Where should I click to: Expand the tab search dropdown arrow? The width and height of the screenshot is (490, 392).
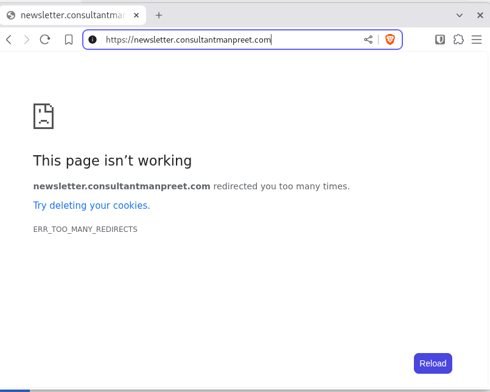(460, 15)
